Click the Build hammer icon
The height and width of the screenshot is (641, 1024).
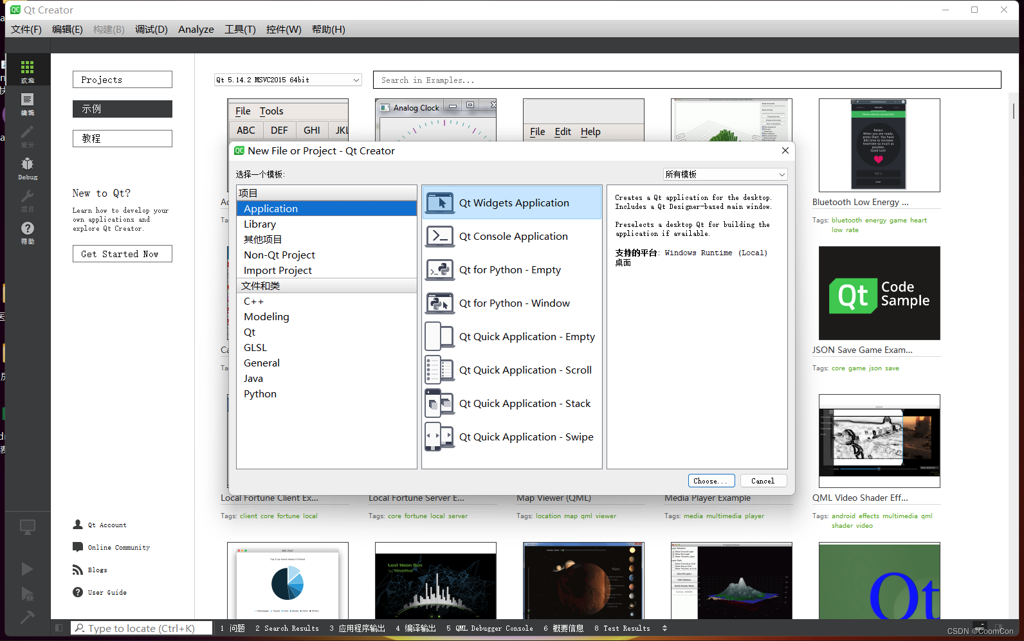27,617
